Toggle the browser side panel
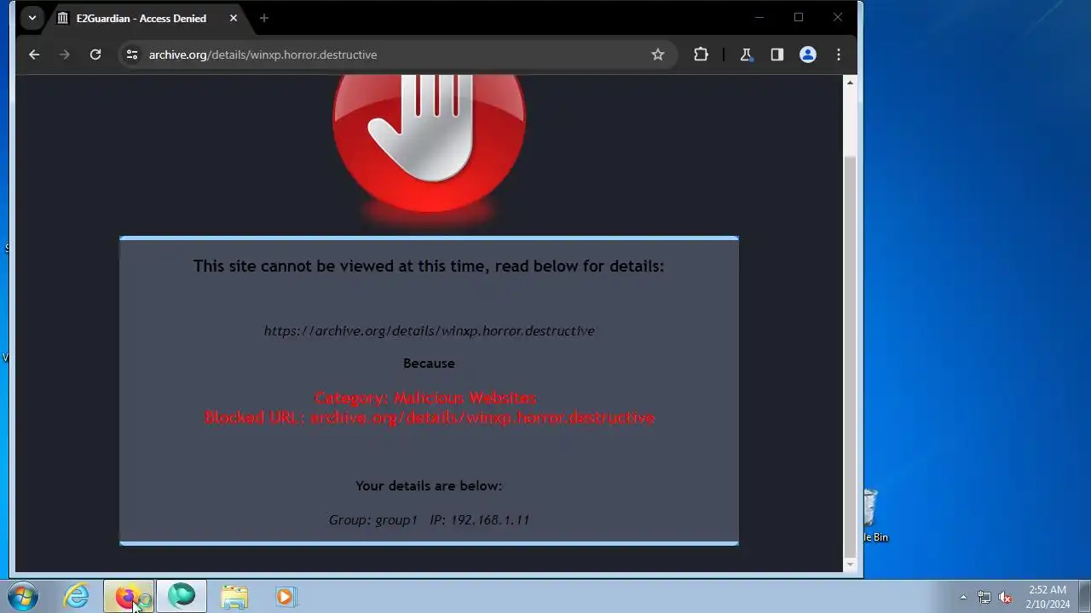The image size is (1091, 613). click(776, 54)
